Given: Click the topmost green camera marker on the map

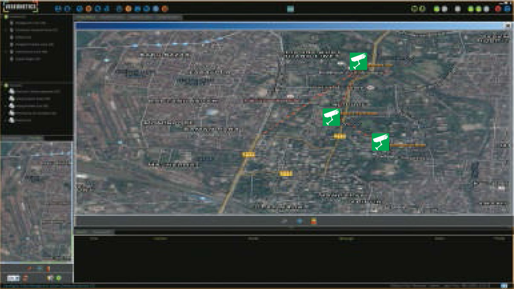Looking at the screenshot, I should (x=358, y=62).
